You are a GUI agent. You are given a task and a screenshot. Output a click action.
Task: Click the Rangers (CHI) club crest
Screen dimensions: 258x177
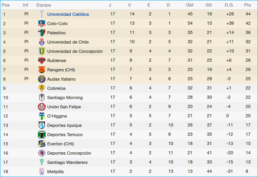[41, 70]
